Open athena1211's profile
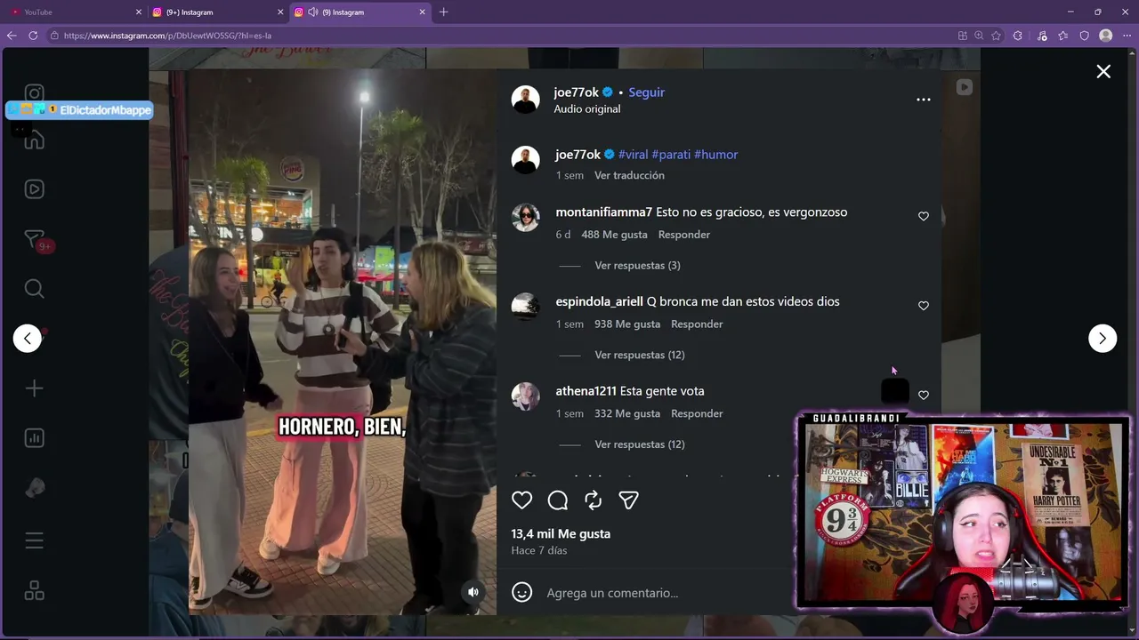Screen dimensions: 1139x640 tap(586, 391)
